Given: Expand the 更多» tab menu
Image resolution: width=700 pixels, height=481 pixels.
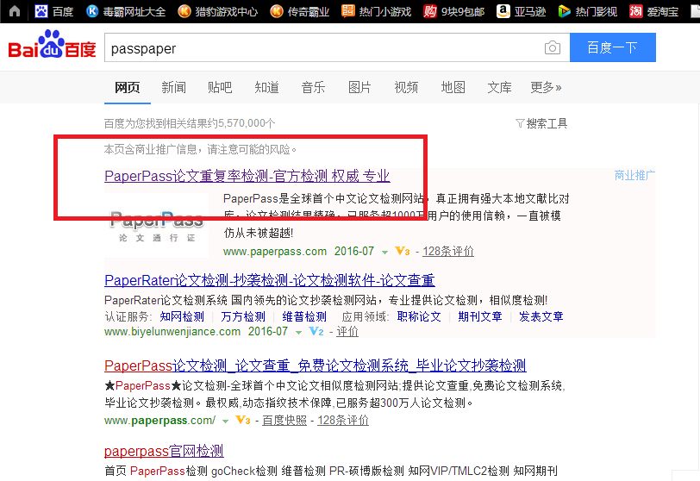Looking at the screenshot, I should (x=546, y=87).
